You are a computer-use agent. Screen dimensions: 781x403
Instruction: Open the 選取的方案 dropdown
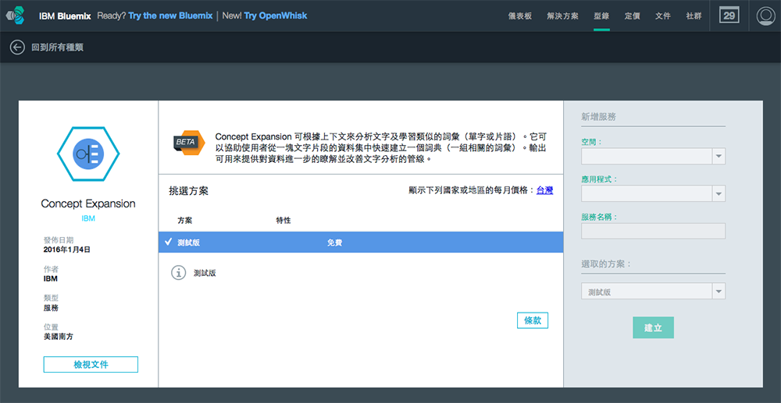click(x=653, y=292)
